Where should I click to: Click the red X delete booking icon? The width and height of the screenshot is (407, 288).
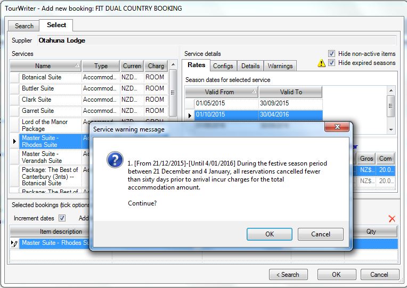coord(392,219)
